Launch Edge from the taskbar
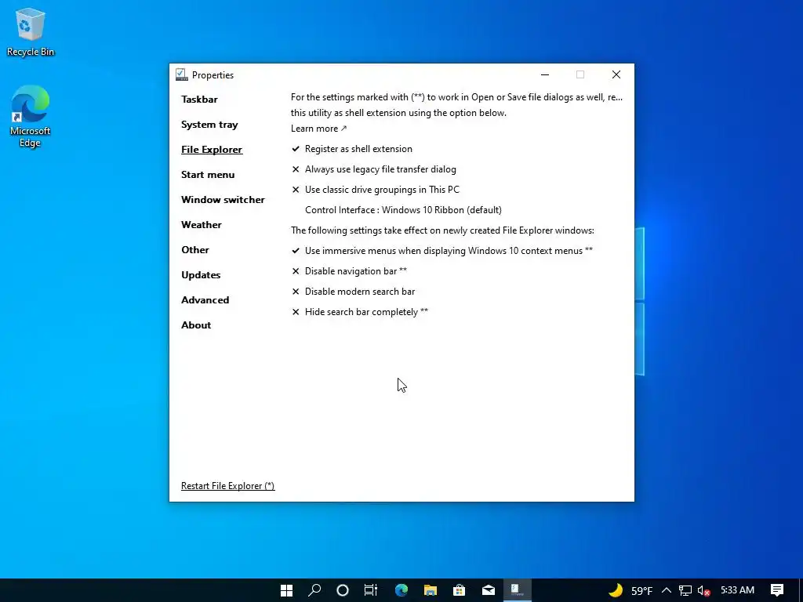Screen dimensions: 803x602 pyautogui.click(x=401, y=590)
